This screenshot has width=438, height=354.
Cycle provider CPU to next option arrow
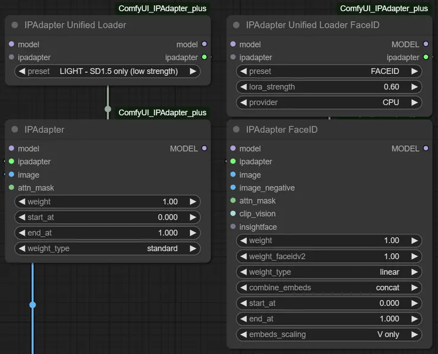pyautogui.click(x=414, y=102)
